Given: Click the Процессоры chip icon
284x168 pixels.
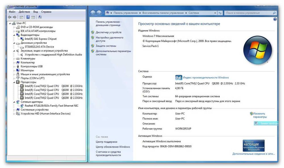Looking at the screenshot, I should pos(18,82).
